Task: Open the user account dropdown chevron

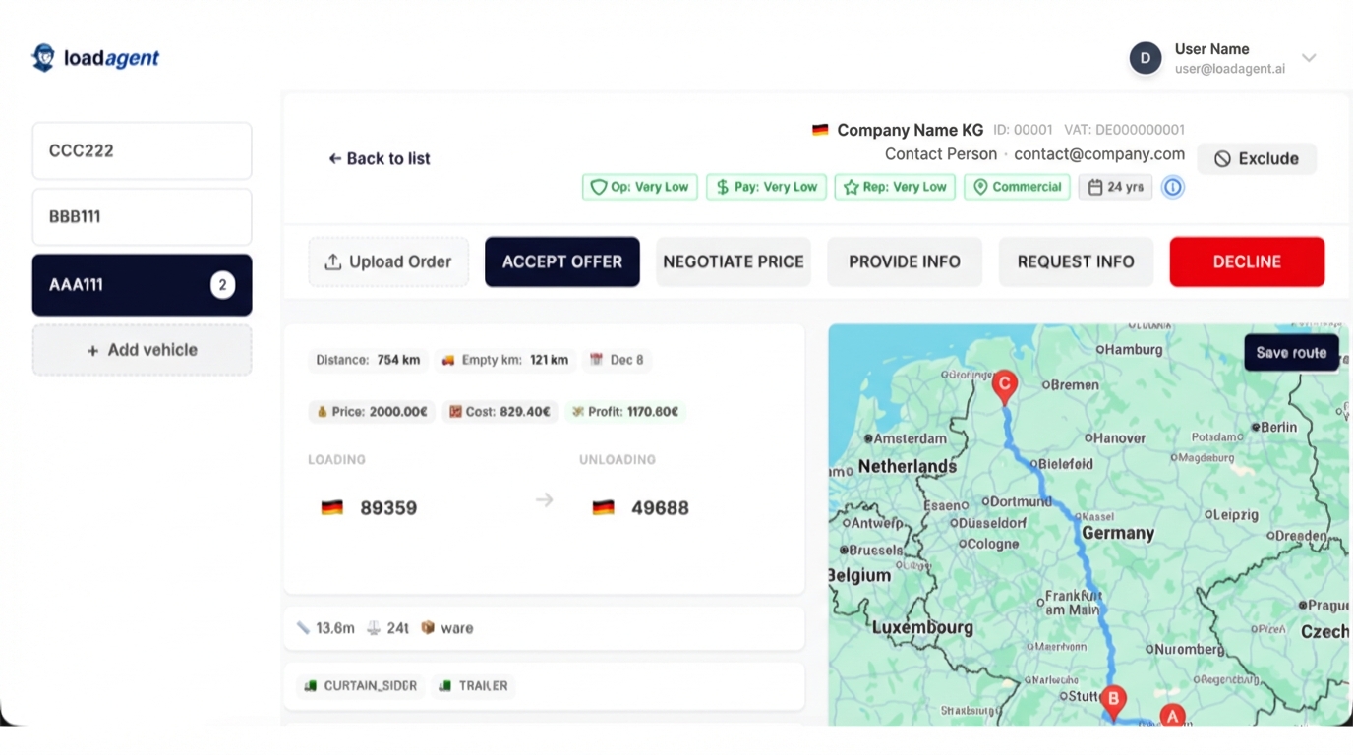Action: click(x=1309, y=58)
